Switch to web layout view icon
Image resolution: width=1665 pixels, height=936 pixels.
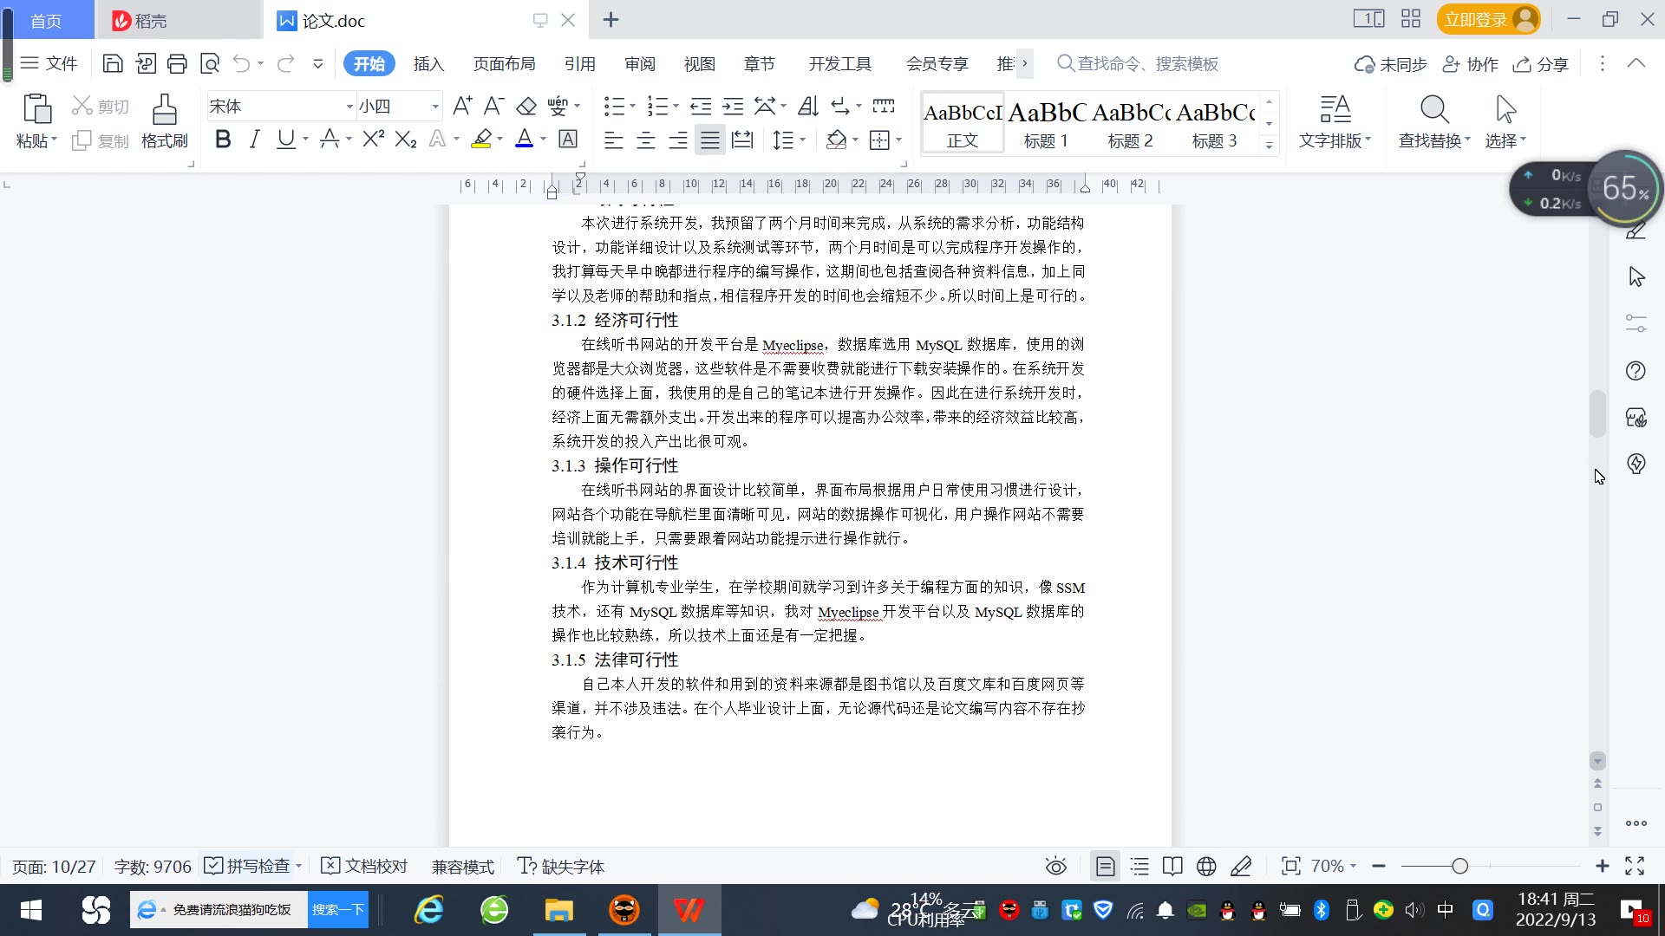(x=1206, y=866)
